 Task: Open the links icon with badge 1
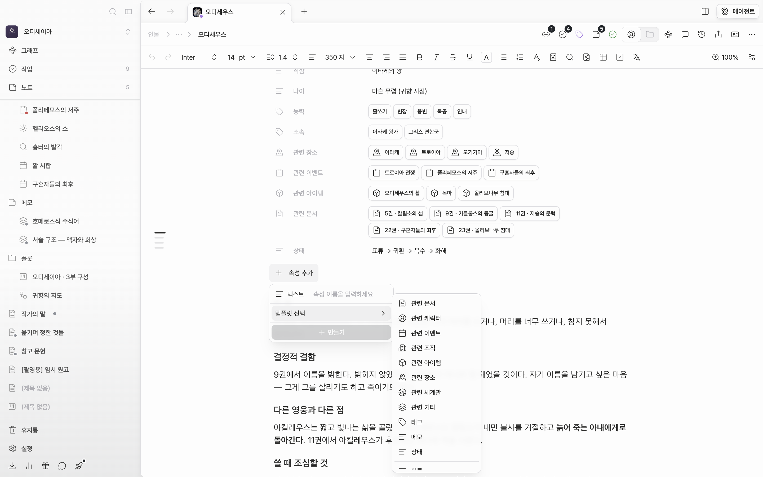(x=546, y=34)
